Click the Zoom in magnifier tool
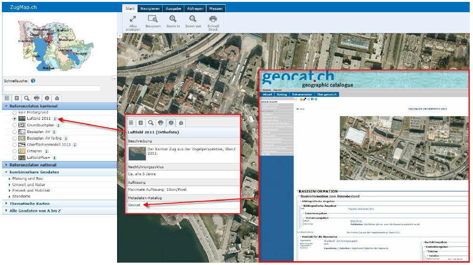473x265 pixels. coord(173,22)
